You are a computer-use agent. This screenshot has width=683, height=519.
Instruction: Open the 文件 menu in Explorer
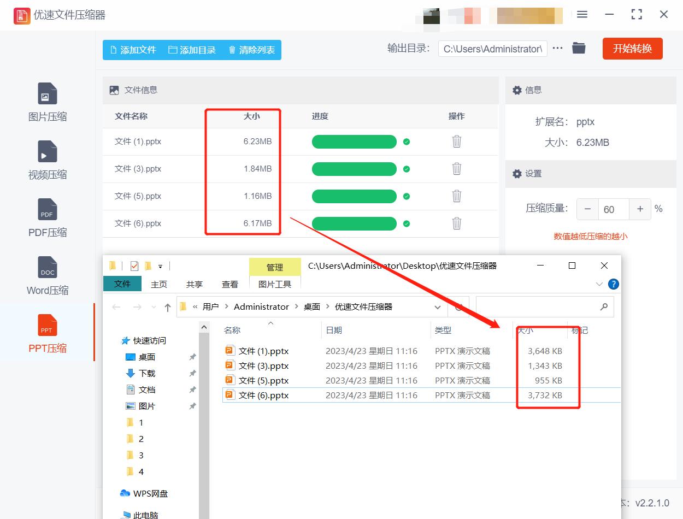pos(122,284)
